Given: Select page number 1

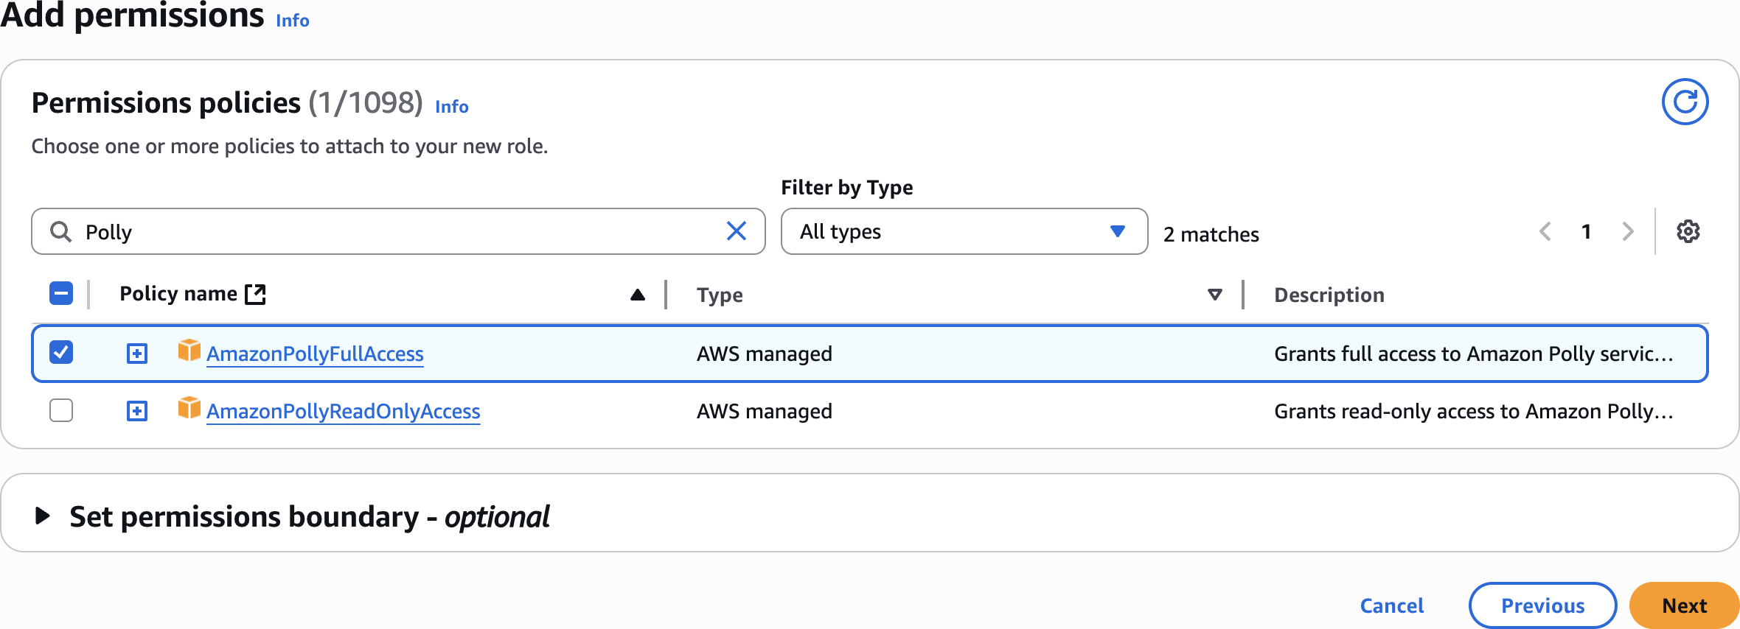Looking at the screenshot, I should [x=1587, y=232].
